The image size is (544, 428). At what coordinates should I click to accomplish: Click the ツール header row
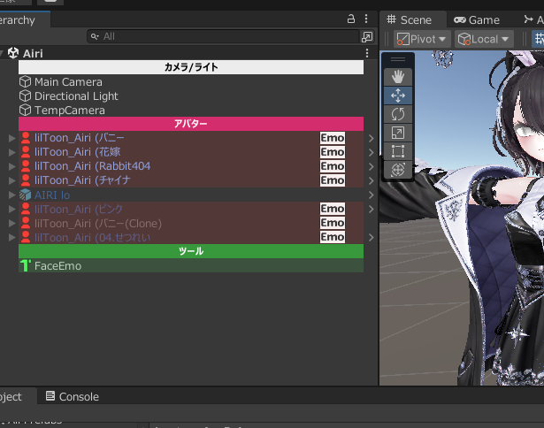click(x=191, y=251)
